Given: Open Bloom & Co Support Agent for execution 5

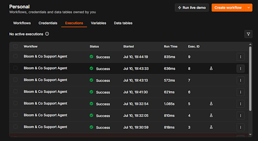Looking at the screenshot, I should pyautogui.click(x=46, y=103).
